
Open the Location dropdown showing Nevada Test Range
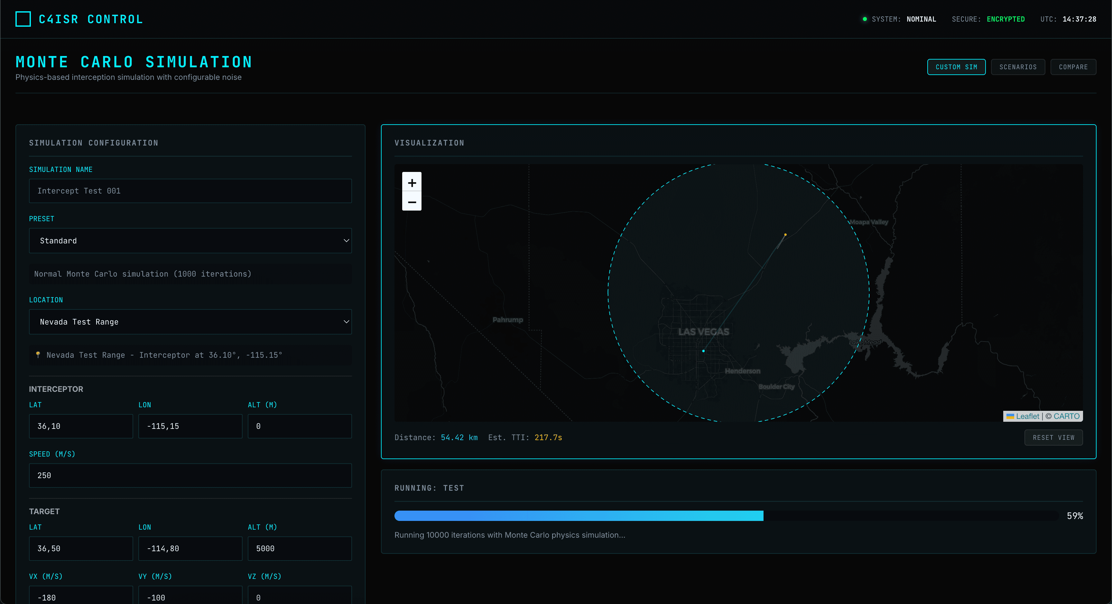point(190,321)
